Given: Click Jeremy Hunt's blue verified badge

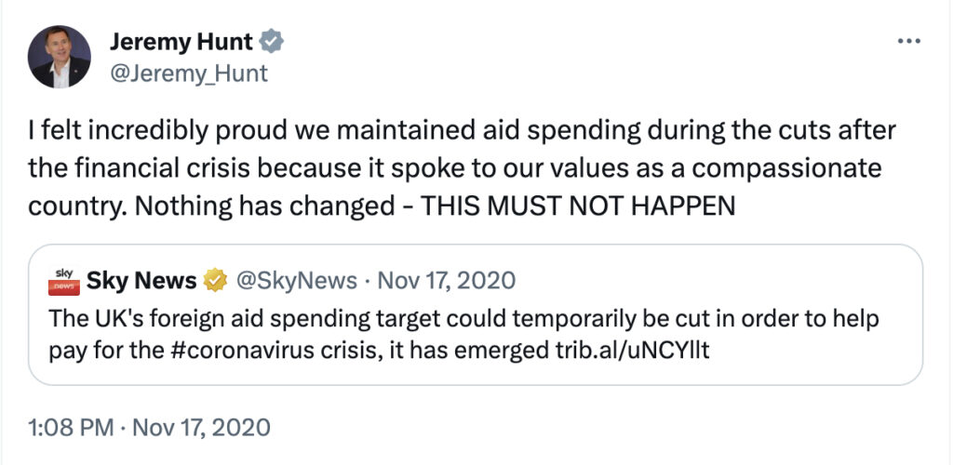Looking at the screenshot, I should (271, 42).
